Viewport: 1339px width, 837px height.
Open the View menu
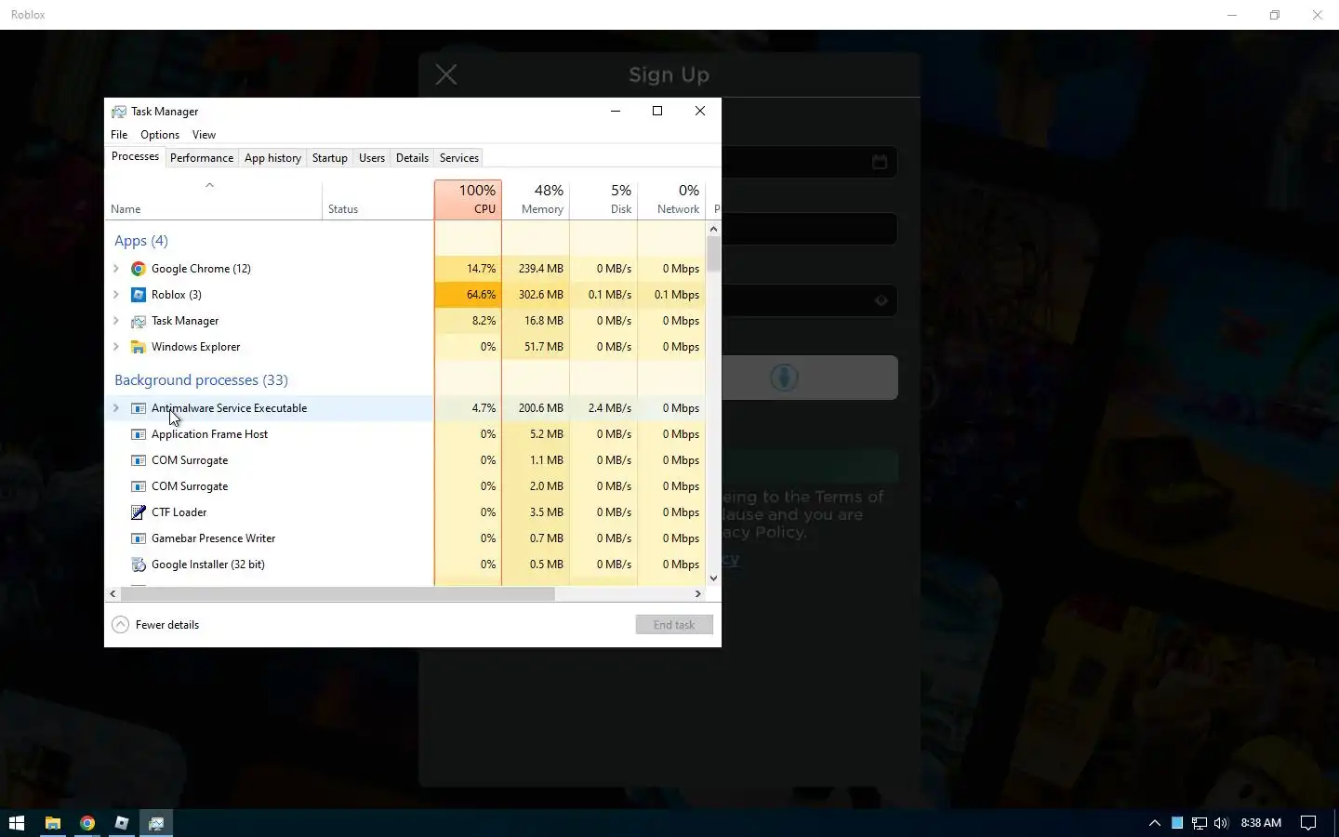pos(204,135)
